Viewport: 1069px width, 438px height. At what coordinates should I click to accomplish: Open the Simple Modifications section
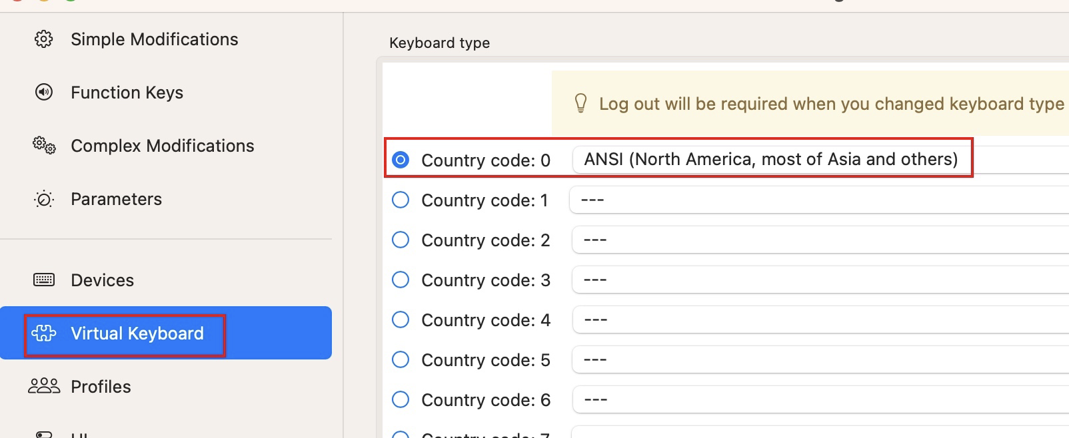[154, 39]
